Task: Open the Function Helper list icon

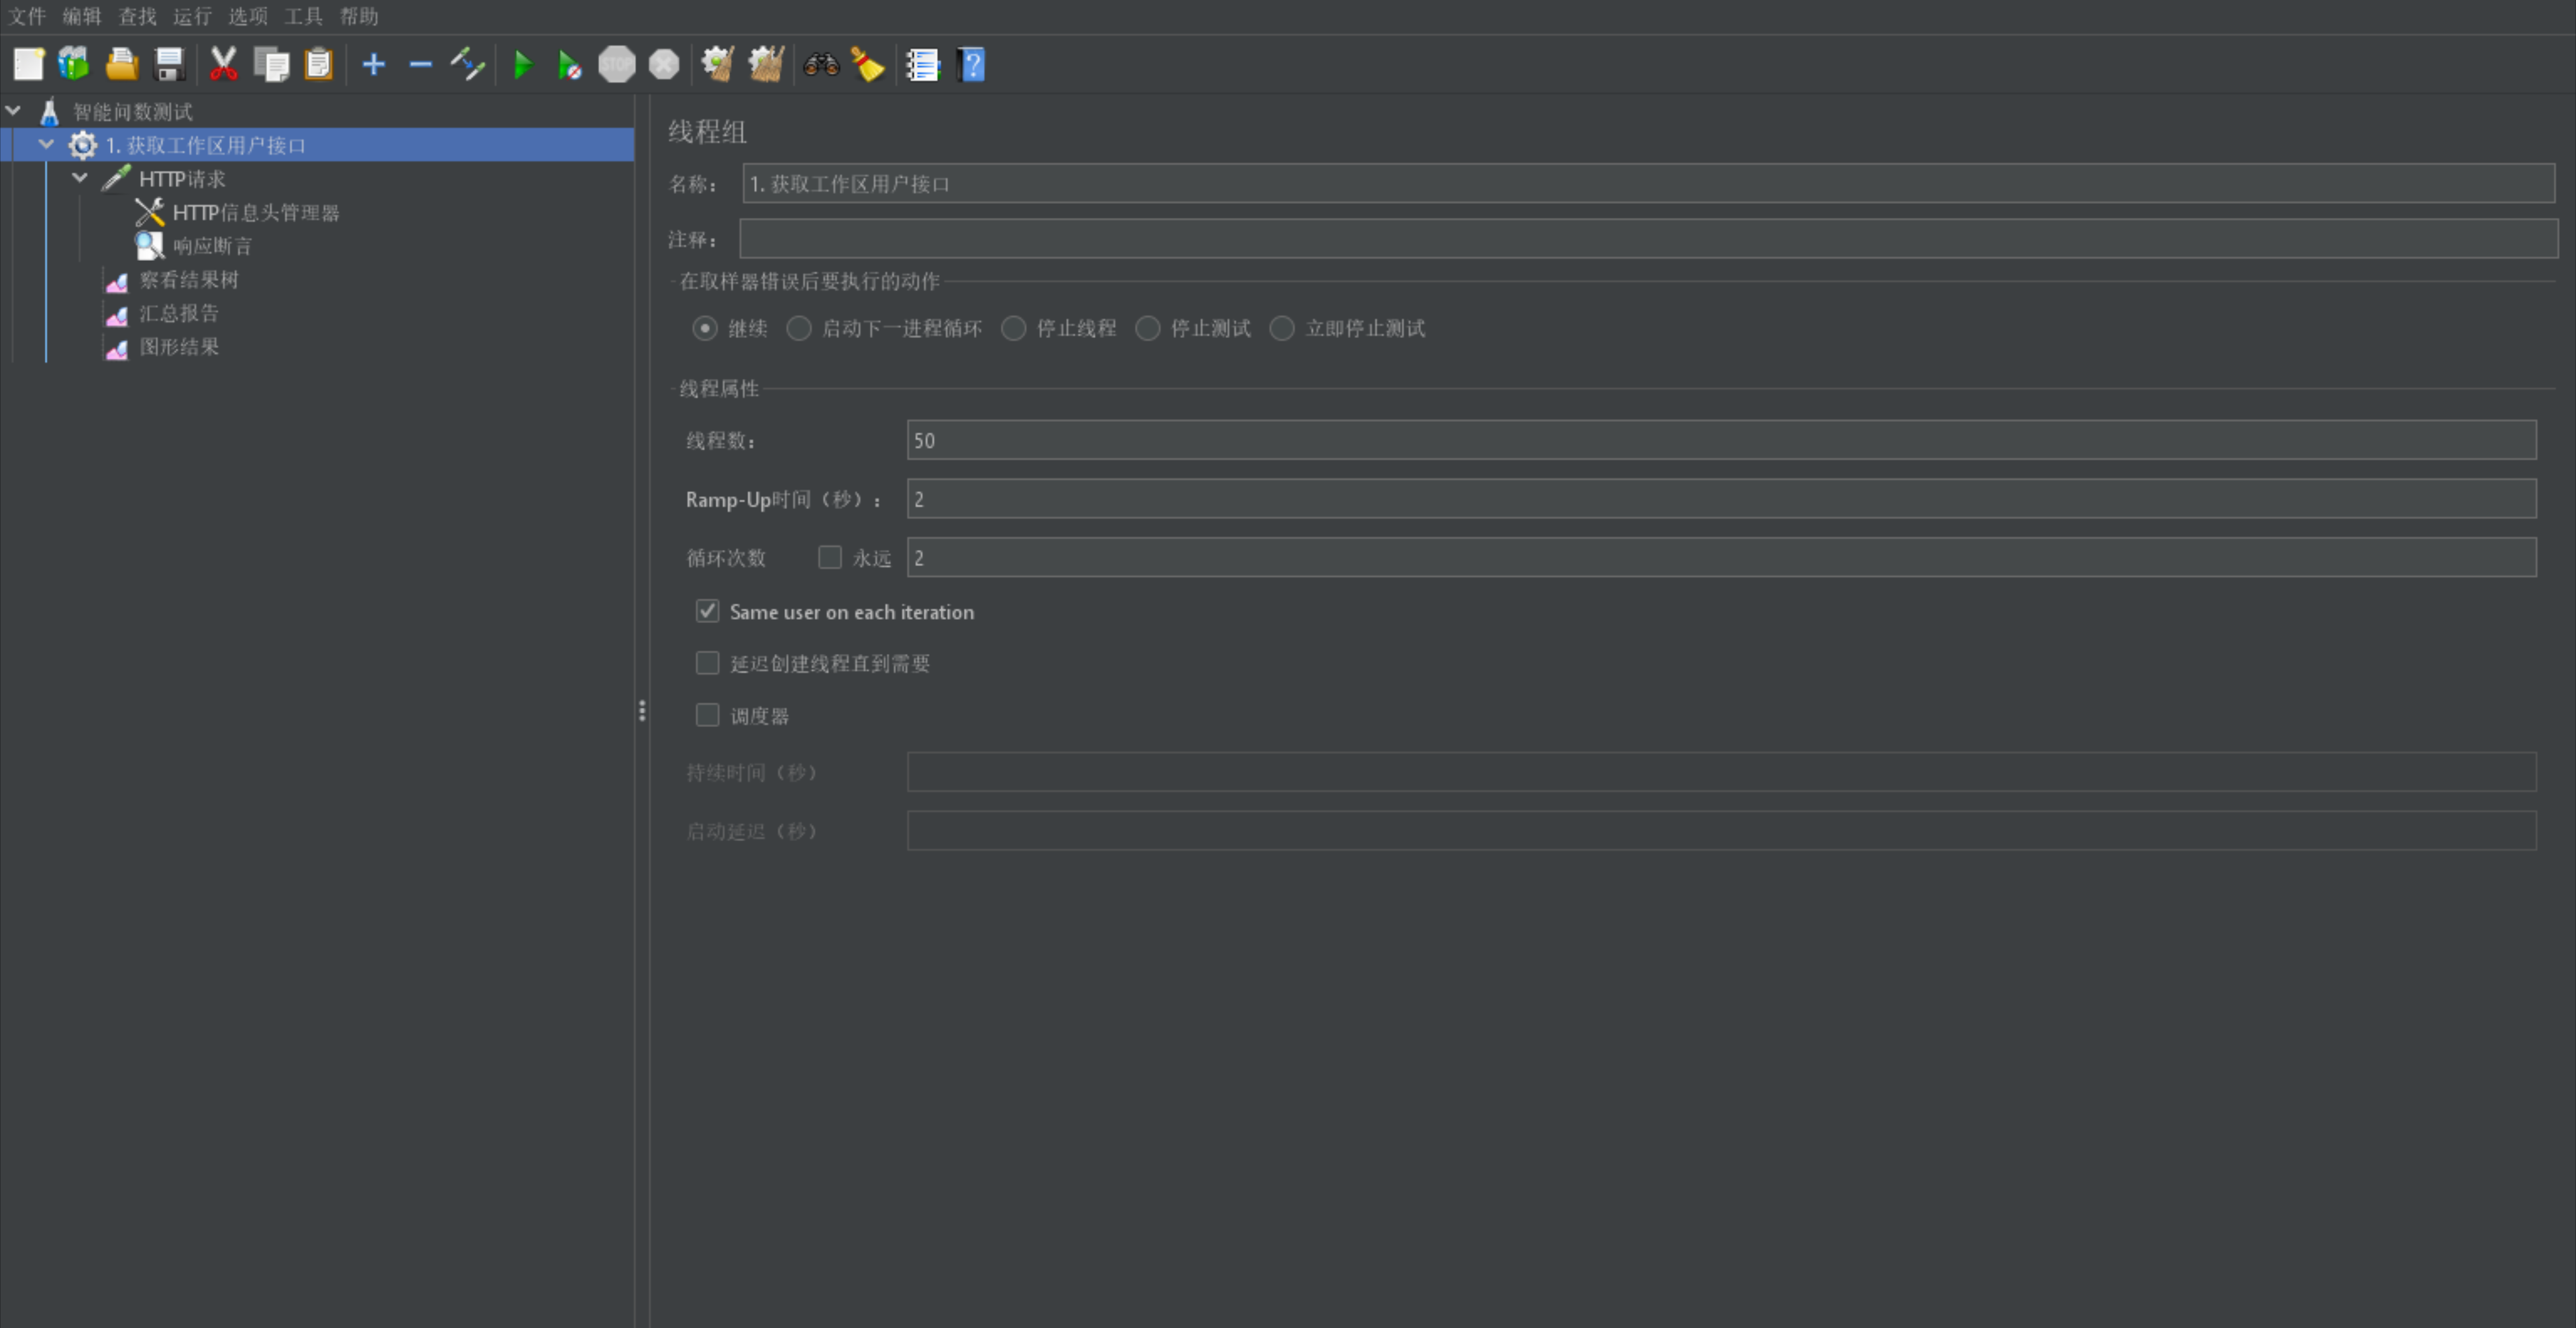Action: (923, 65)
